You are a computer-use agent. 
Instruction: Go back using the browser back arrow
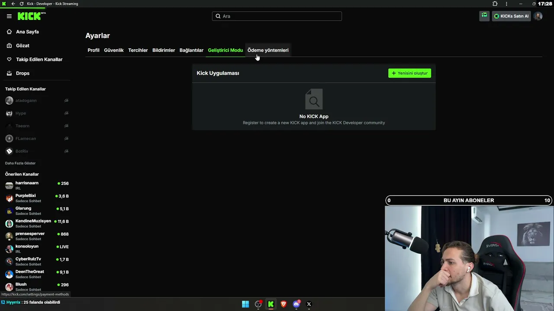click(13, 4)
